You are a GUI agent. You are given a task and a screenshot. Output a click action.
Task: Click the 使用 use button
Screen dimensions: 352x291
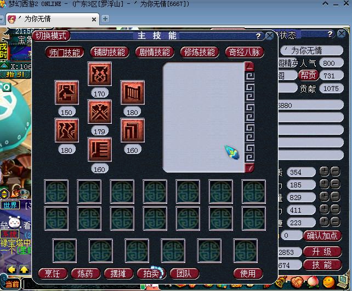pos(248,273)
